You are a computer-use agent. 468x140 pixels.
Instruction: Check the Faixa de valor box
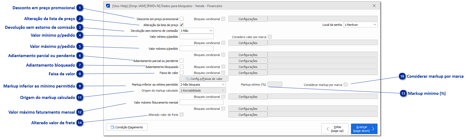pos(182,73)
